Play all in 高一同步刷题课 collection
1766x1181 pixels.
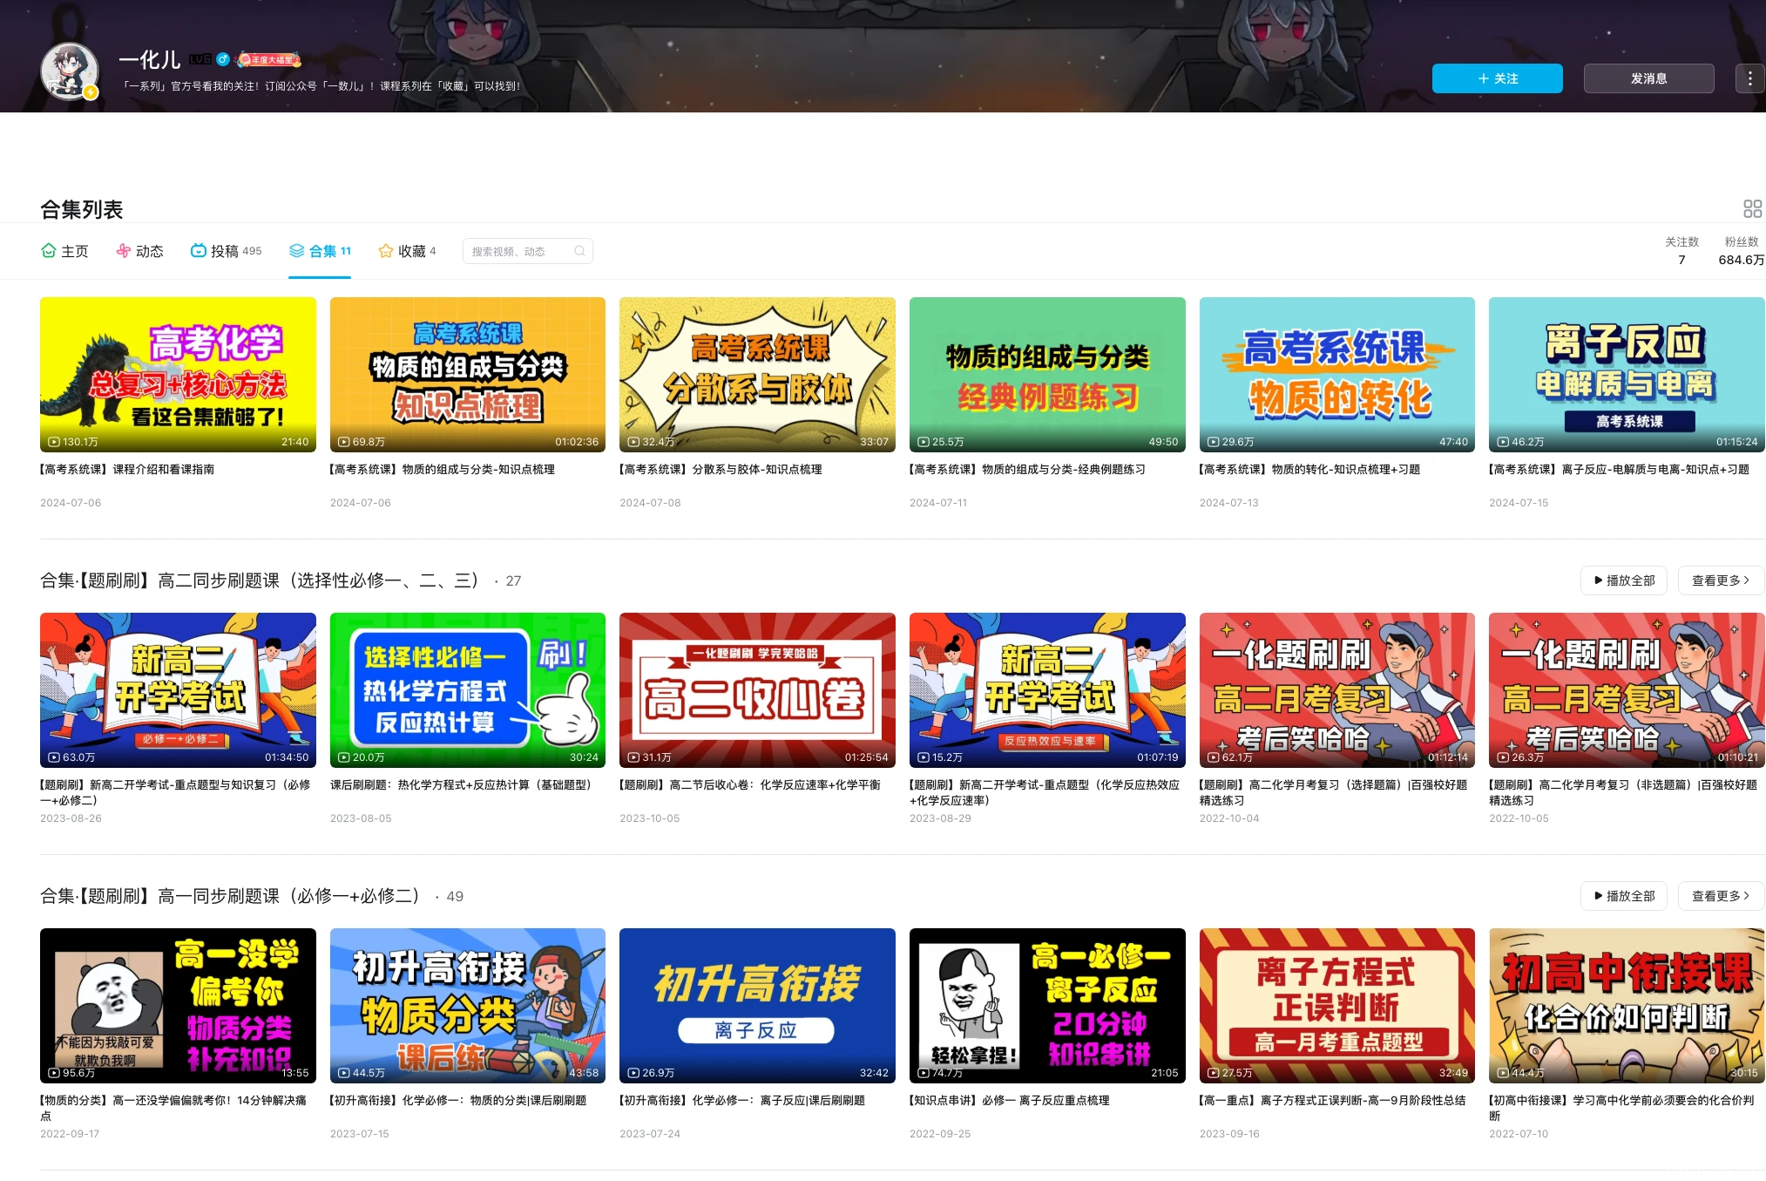(x=1624, y=896)
